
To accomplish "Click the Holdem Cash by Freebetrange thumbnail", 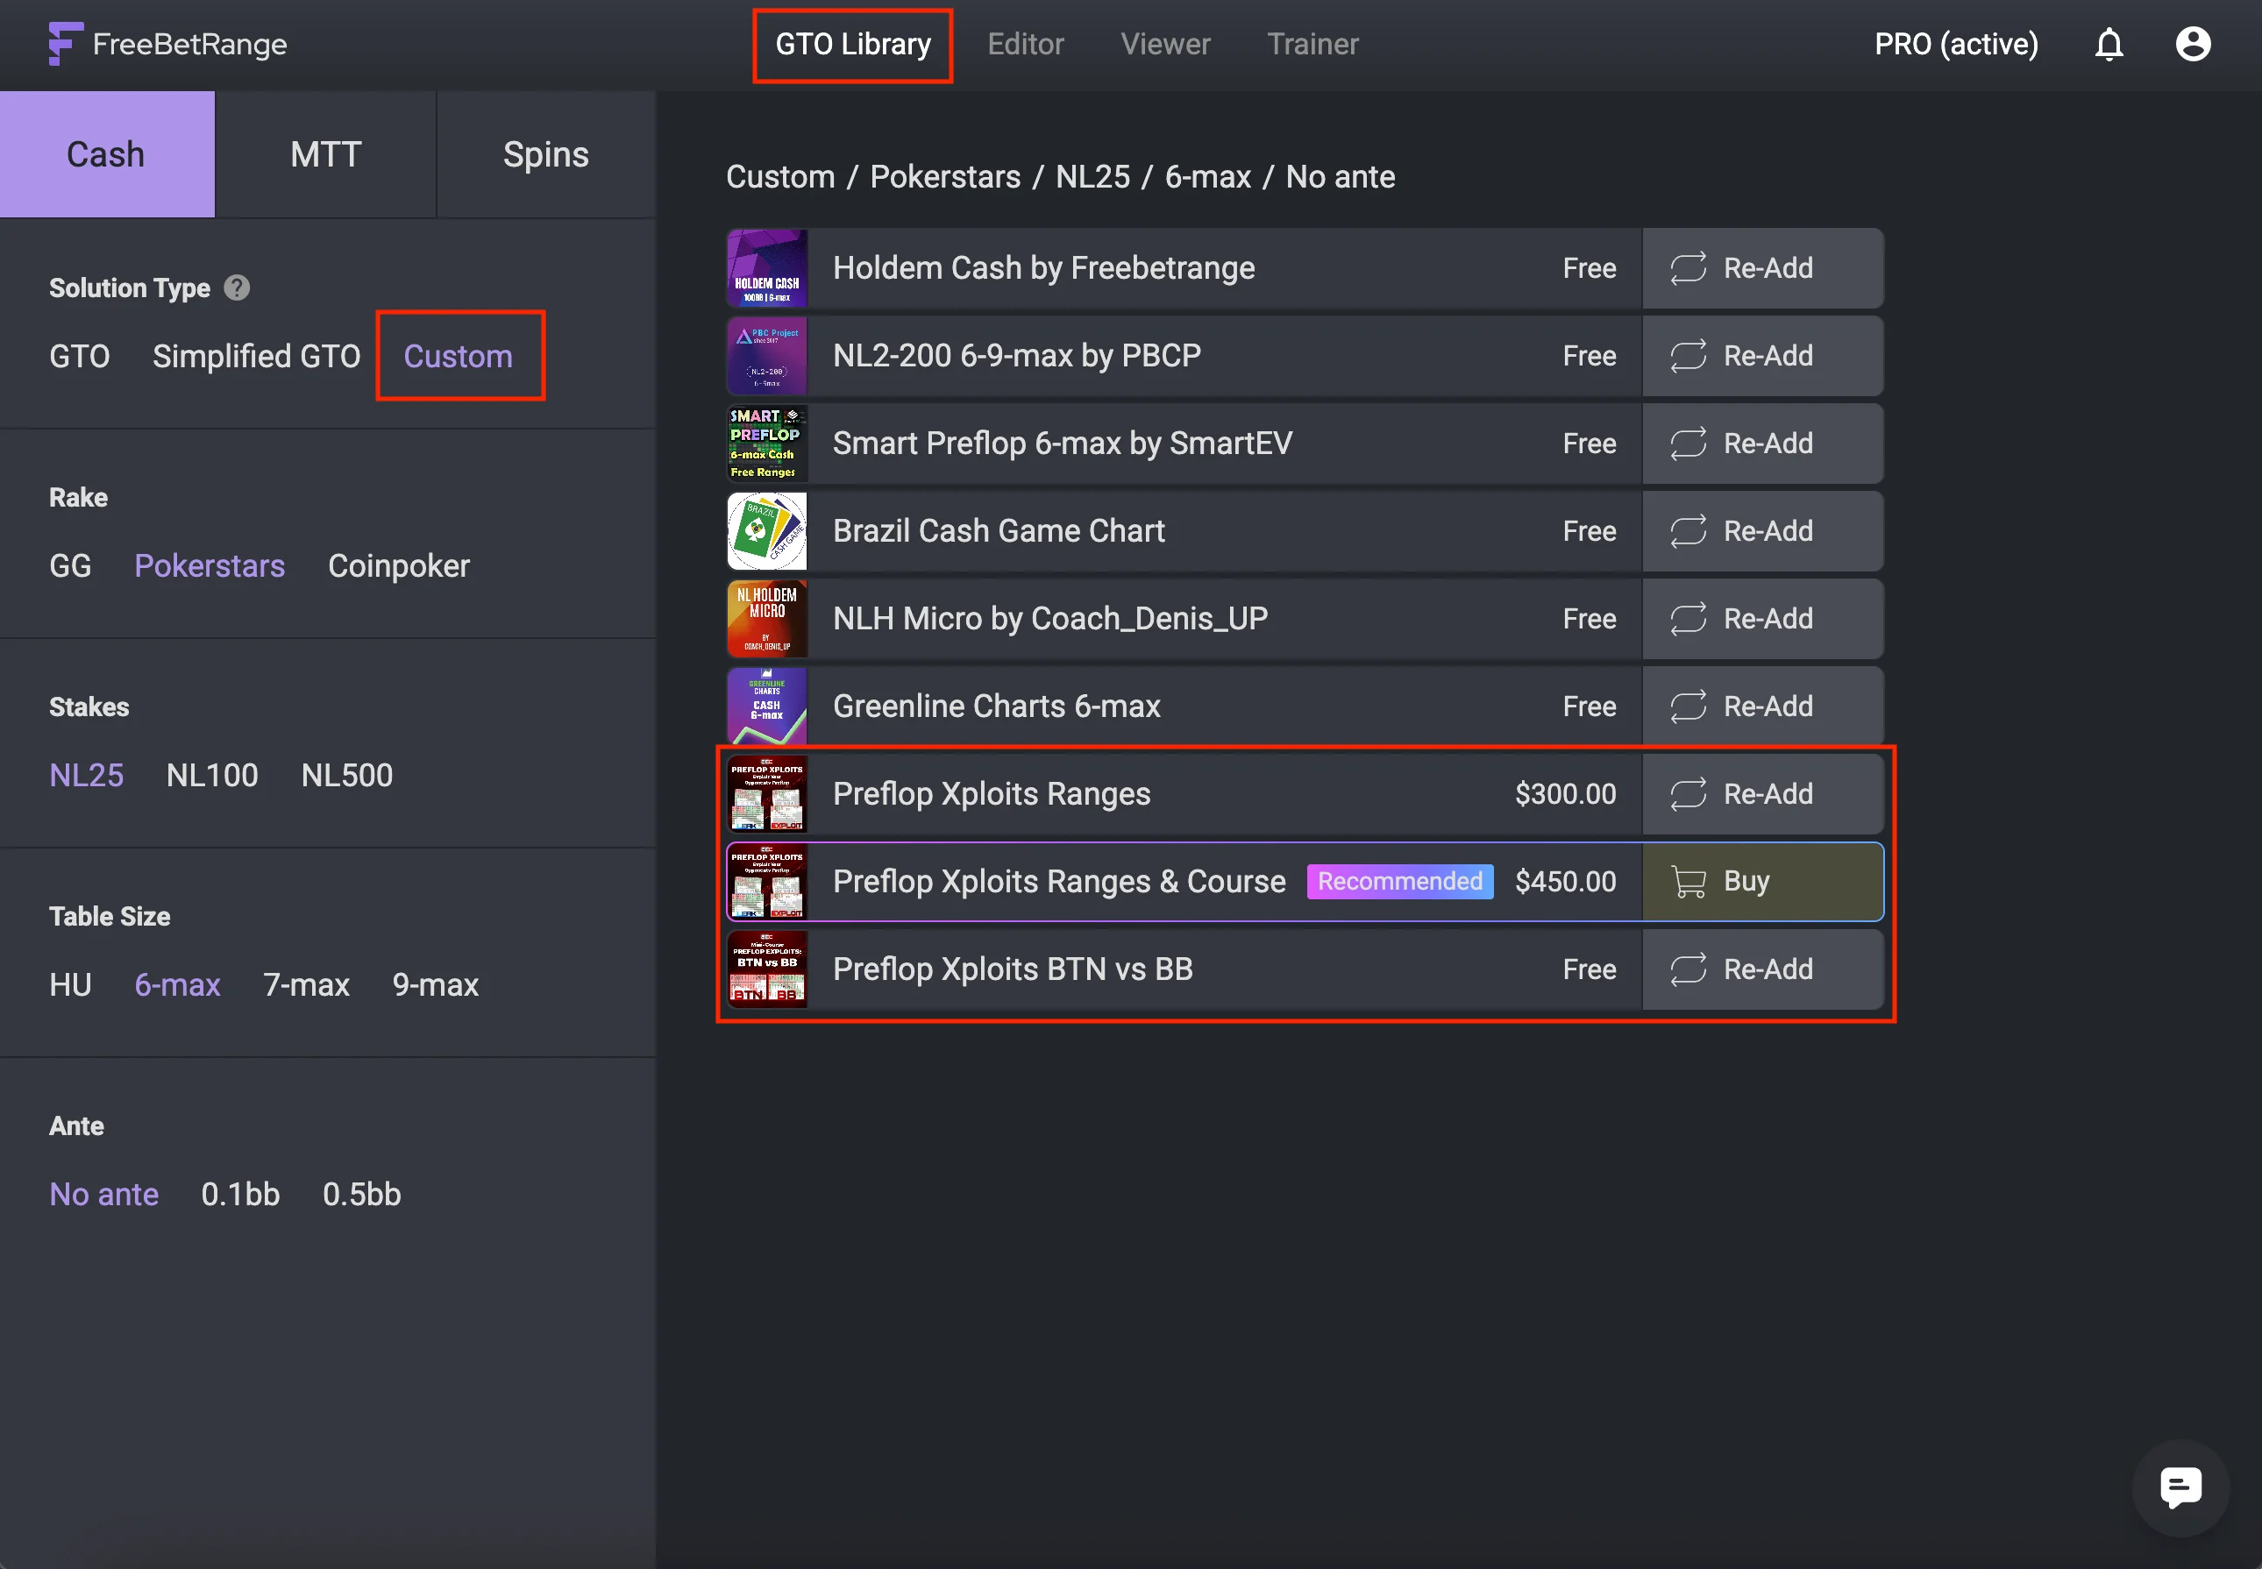I will click(767, 268).
